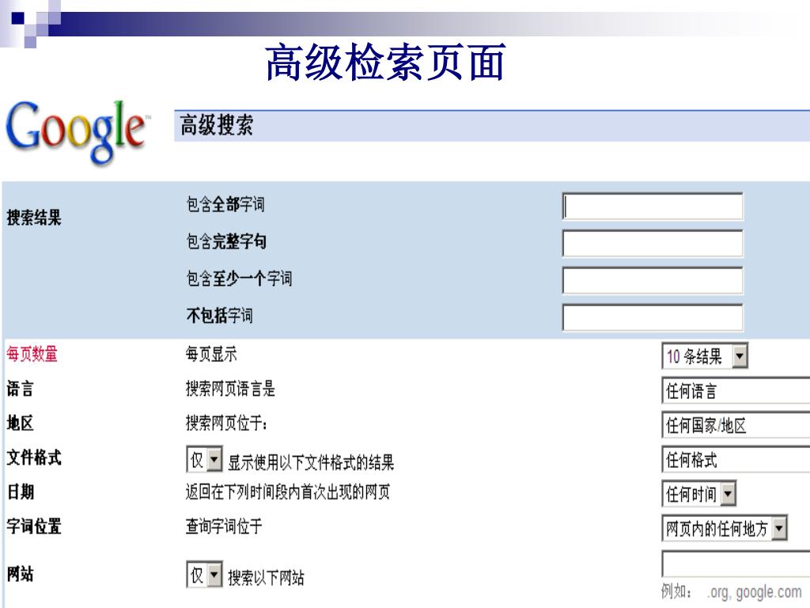
Task: Click the 不包括字词 text field
Action: click(x=653, y=317)
